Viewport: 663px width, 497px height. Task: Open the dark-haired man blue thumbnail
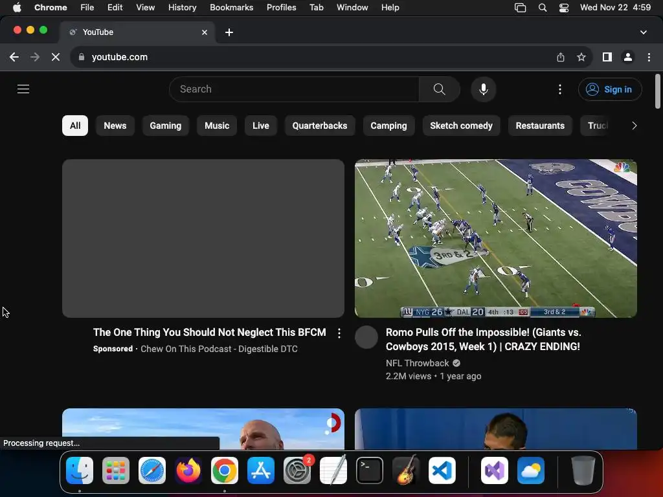pyautogui.click(x=495, y=429)
